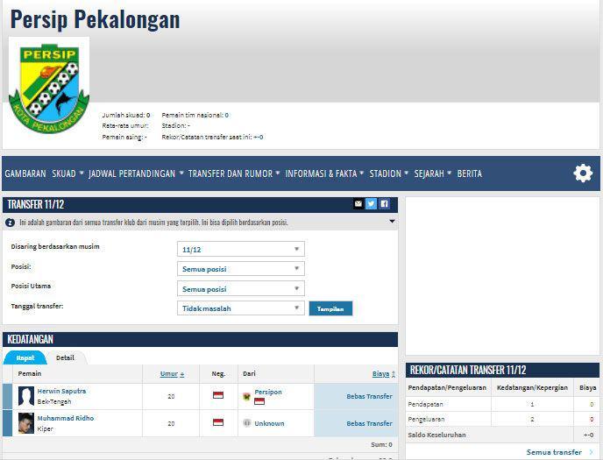The width and height of the screenshot is (603, 460).
Task: Switch to the Detail tab
Action: click(65, 357)
